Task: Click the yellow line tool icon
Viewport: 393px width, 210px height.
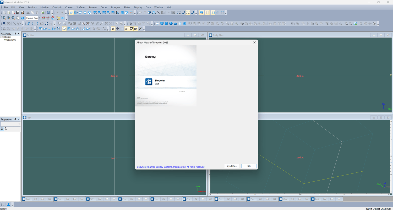Action: [140, 29]
